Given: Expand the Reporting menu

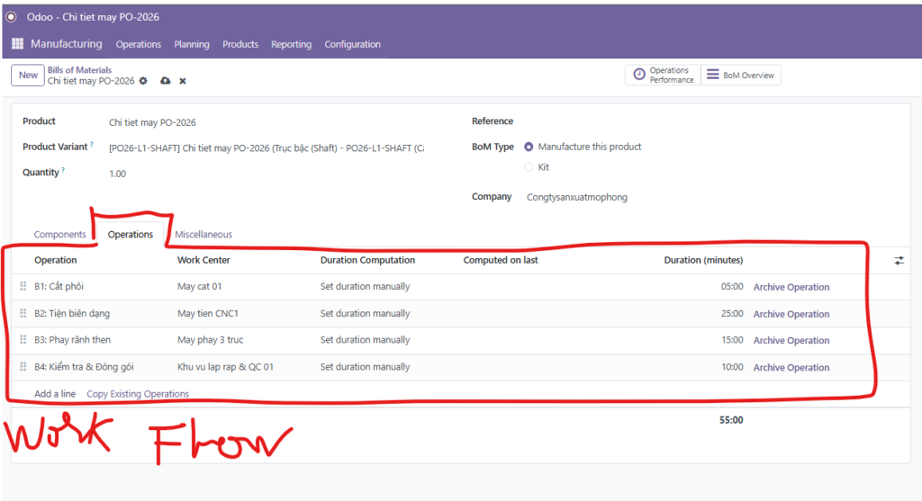Looking at the screenshot, I should click(291, 44).
